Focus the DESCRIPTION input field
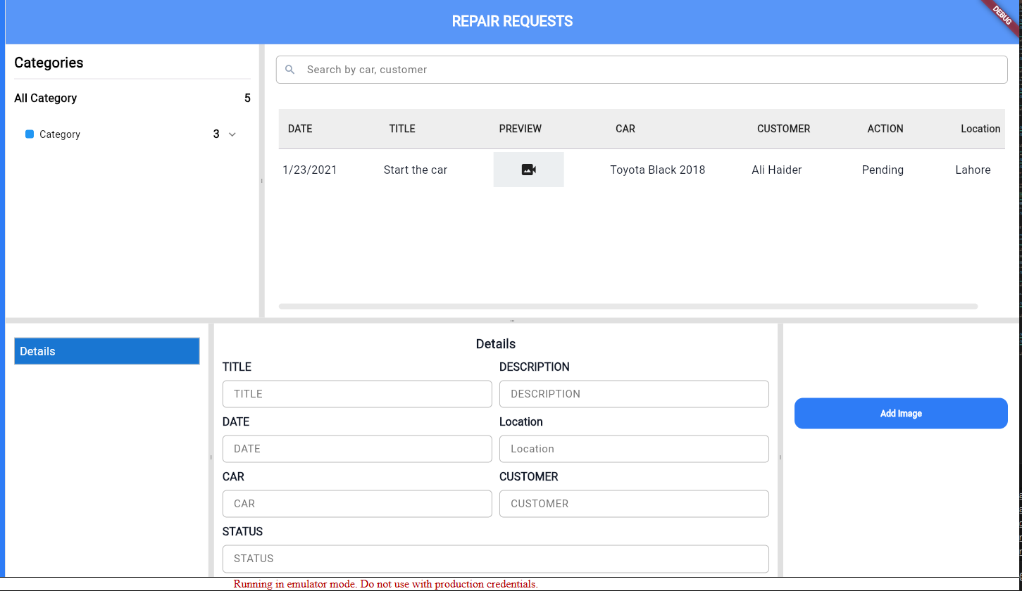 tap(633, 394)
